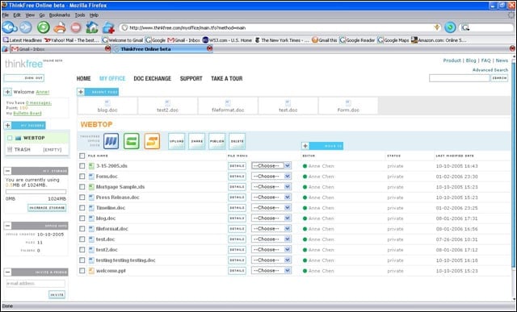Click the storage usage progress bar
Viewport: 517px width, 312px height.
pos(36,192)
